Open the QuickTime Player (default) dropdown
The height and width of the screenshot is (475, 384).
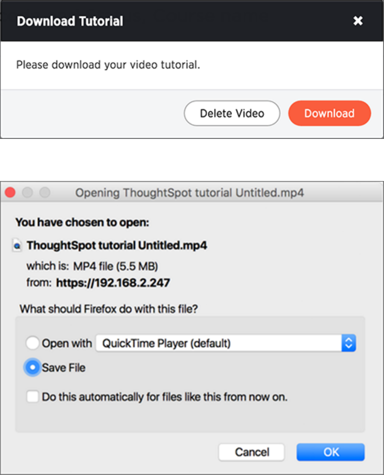[219, 343]
